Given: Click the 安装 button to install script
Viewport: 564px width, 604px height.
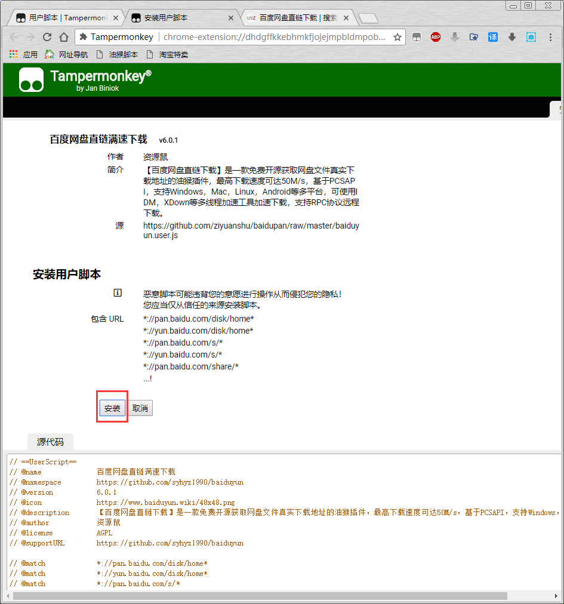Looking at the screenshot, I should 112,408.
